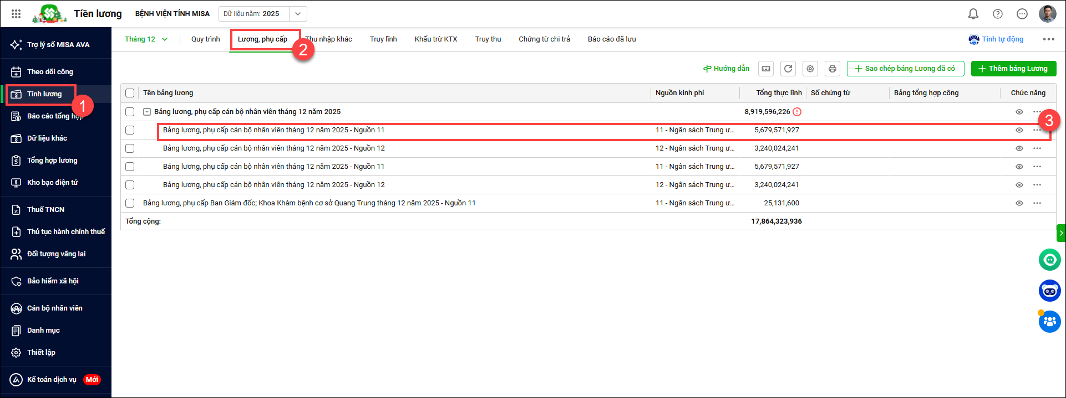View the Ban Giám đốc payroll eye icon
Image resolution: width=1066 pixels, height=398 pixels.
1019,203
